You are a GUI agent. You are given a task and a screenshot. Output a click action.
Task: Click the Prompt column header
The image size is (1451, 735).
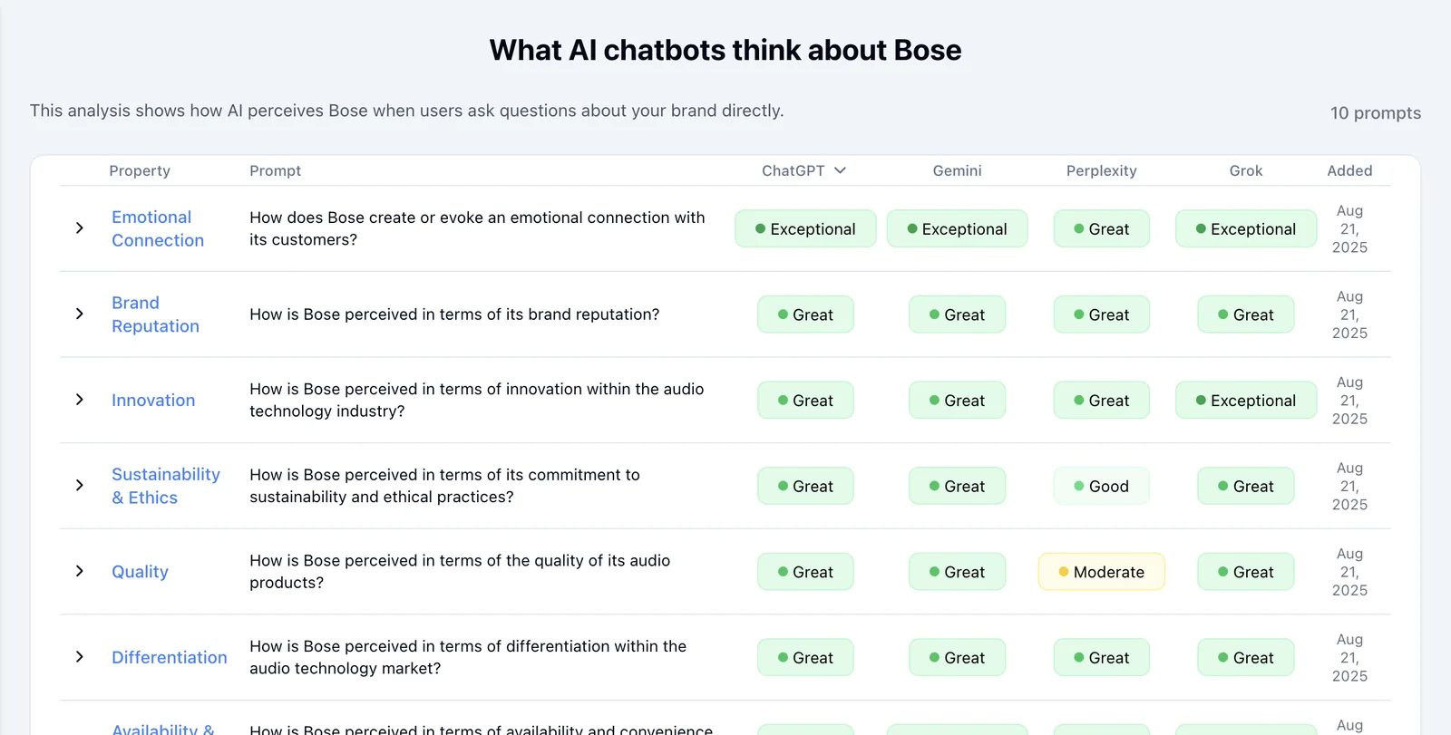click(x=276, y=170)
